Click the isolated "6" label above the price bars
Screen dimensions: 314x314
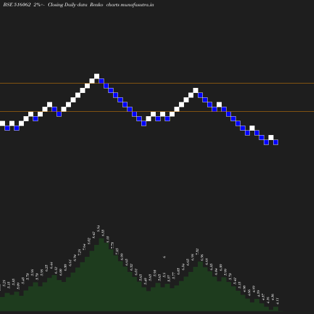coord(165,257)
